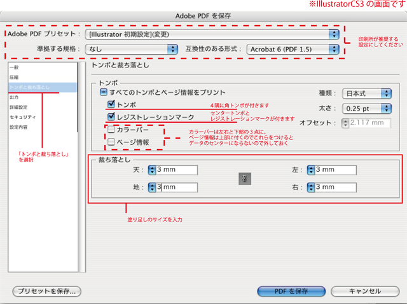The image size is (407, 304).
Task: Enable the ページ情報 checkbox
Action: pyautogui.click(x=111, y=142)
